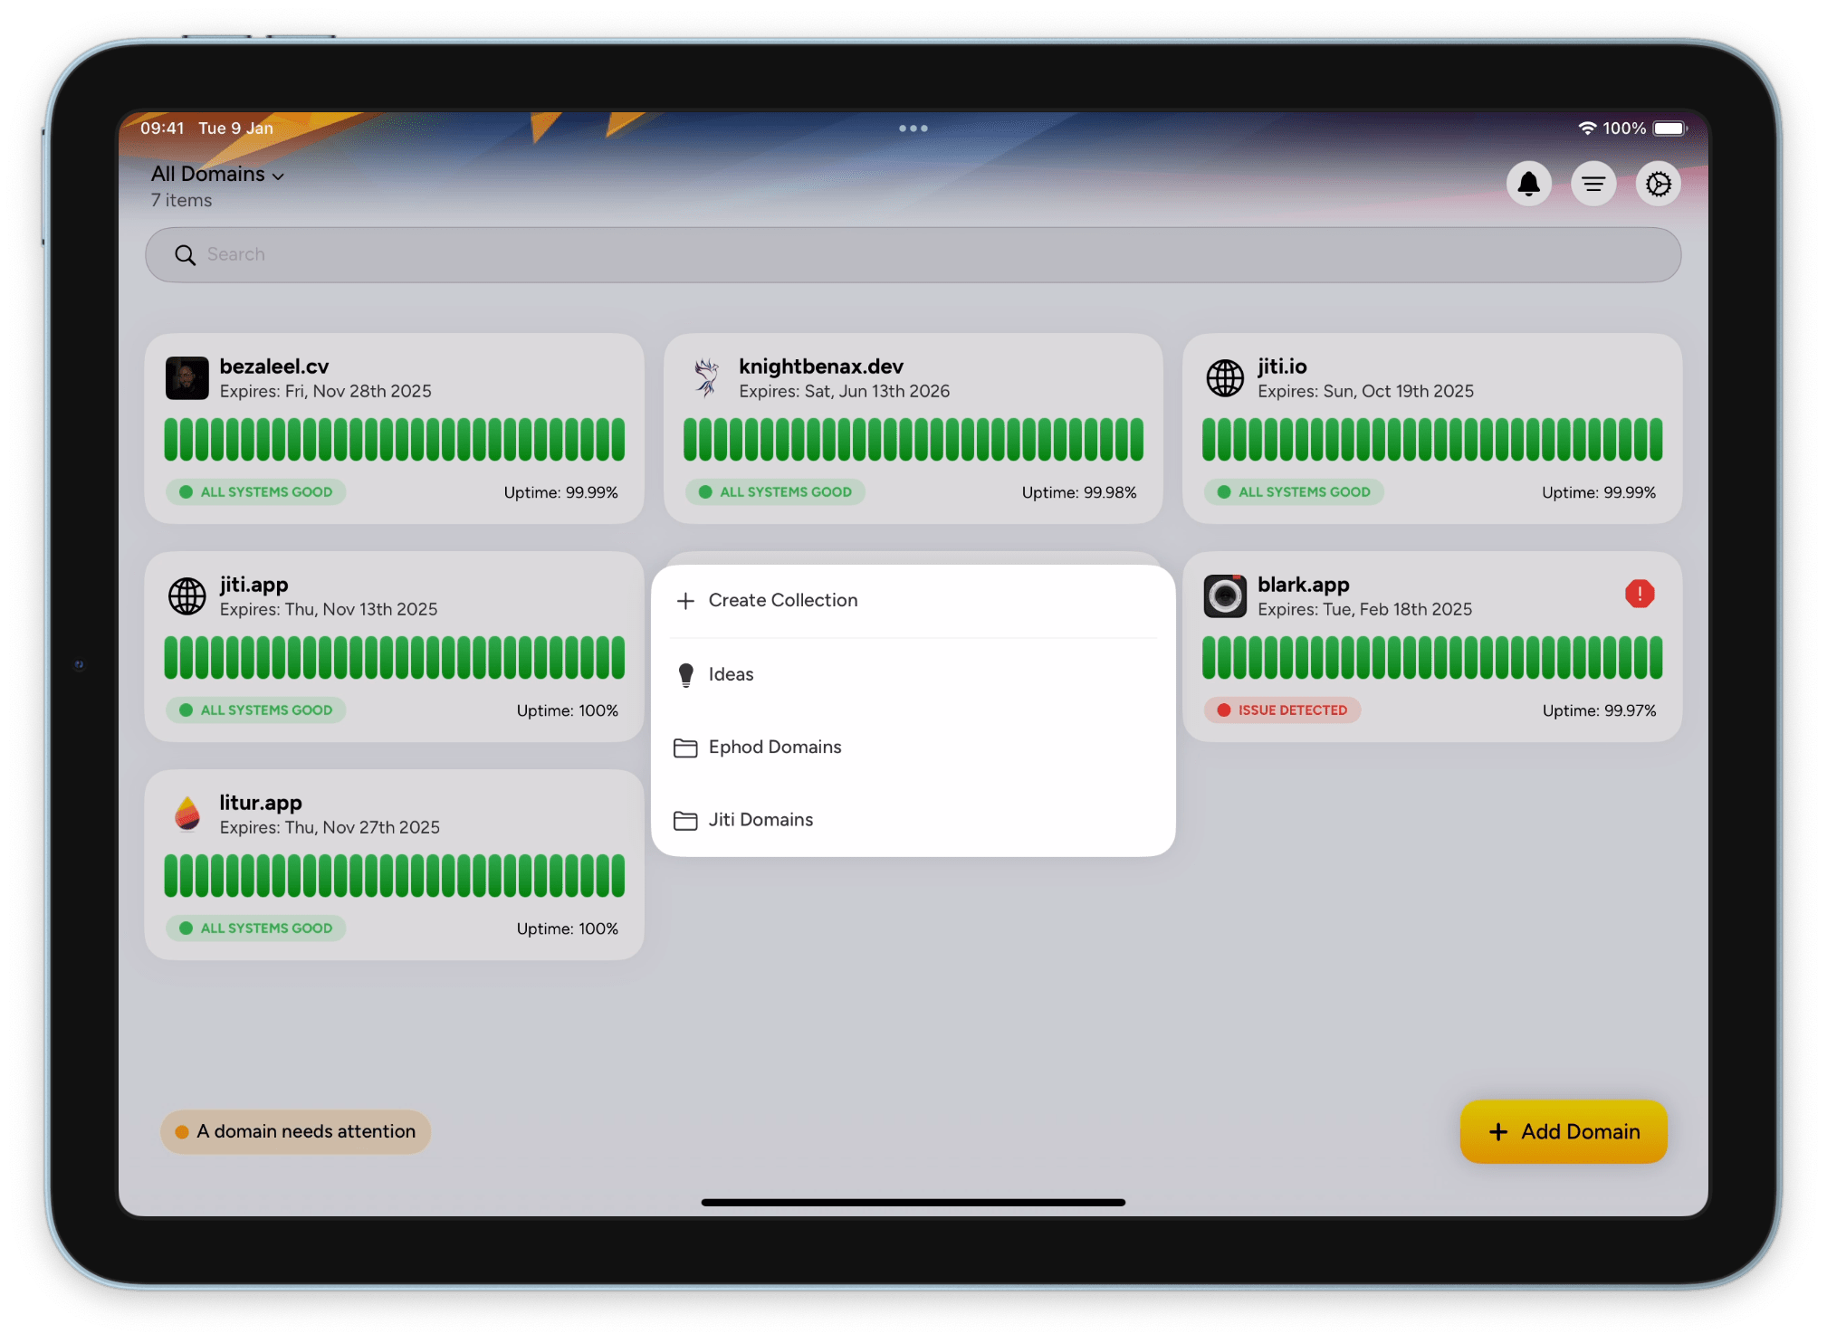The image size is (1827, 1343).
Task: Choose Create Collection from the menu
Action: [782, 600]
